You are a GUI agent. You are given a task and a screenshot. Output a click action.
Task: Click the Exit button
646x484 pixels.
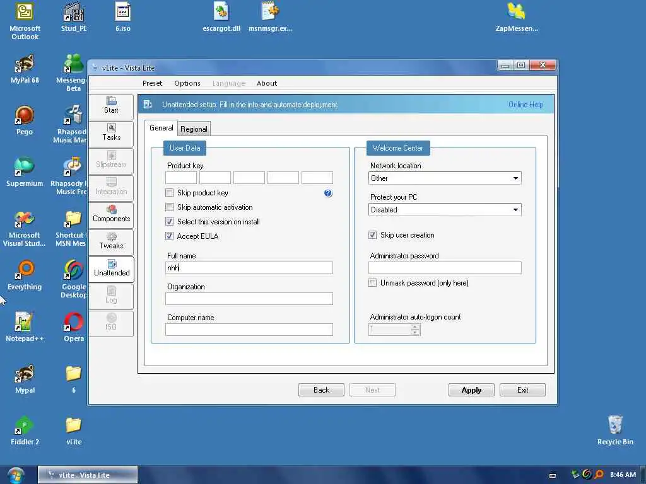522,389
